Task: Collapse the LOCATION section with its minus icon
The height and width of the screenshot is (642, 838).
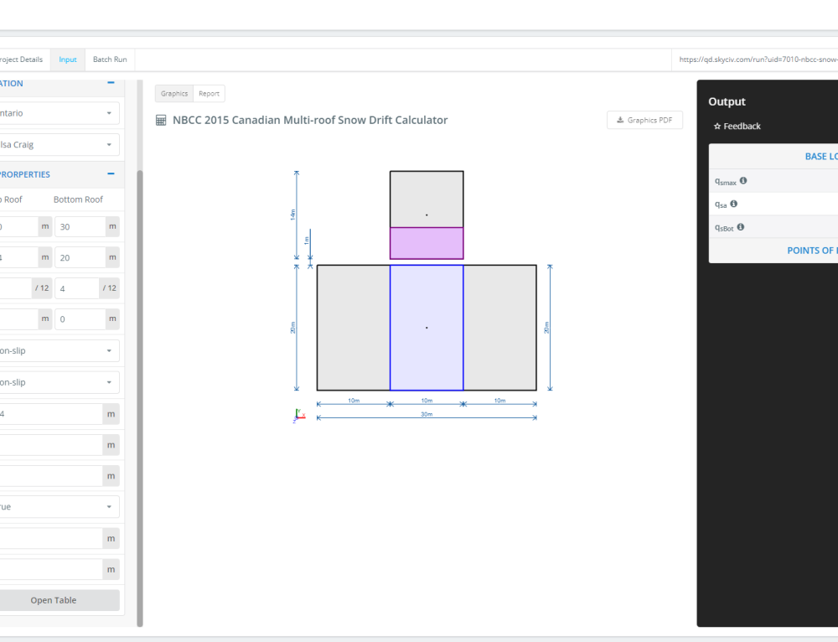Action: tap(110, 83)
